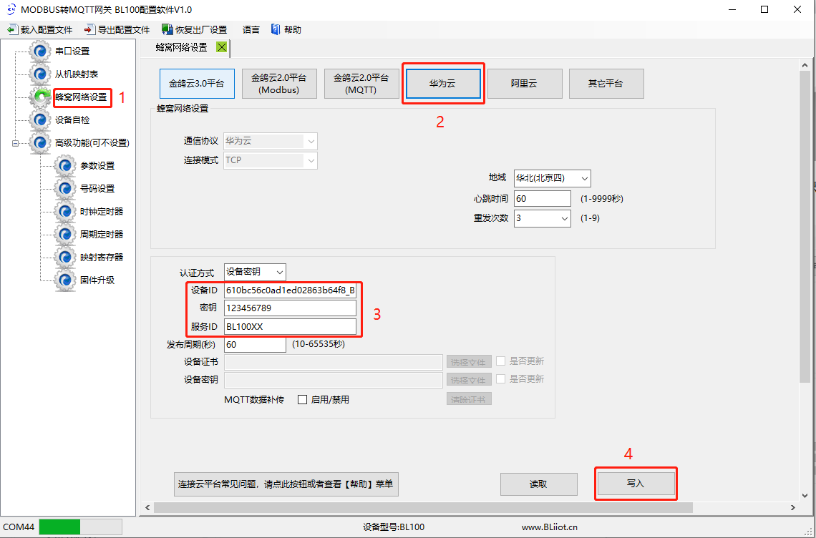Click the gear icon beside 参数设置
The height and width of the screenshot is (538, 816).
click(x=64, y=165)
